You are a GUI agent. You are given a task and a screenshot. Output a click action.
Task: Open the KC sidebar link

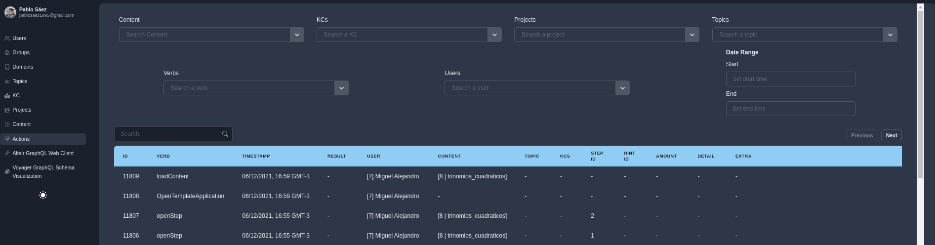pyautogui.click(x=43, y=95)
